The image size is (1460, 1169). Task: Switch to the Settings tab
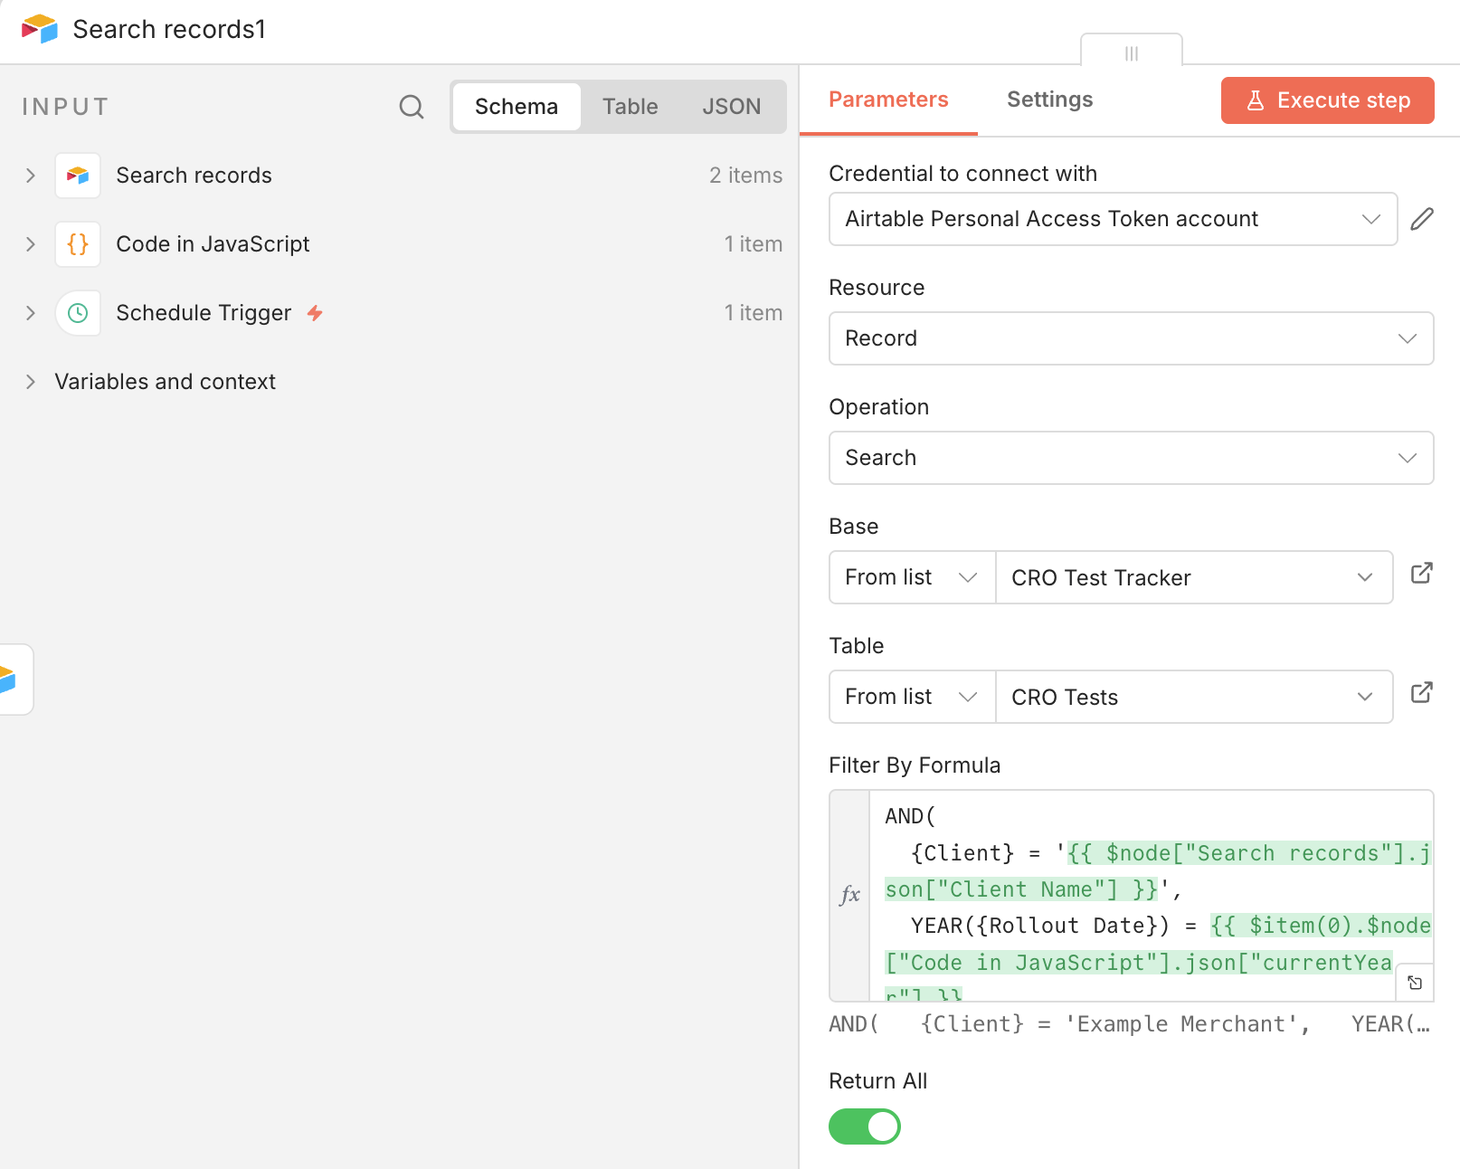click(1049, 100)
